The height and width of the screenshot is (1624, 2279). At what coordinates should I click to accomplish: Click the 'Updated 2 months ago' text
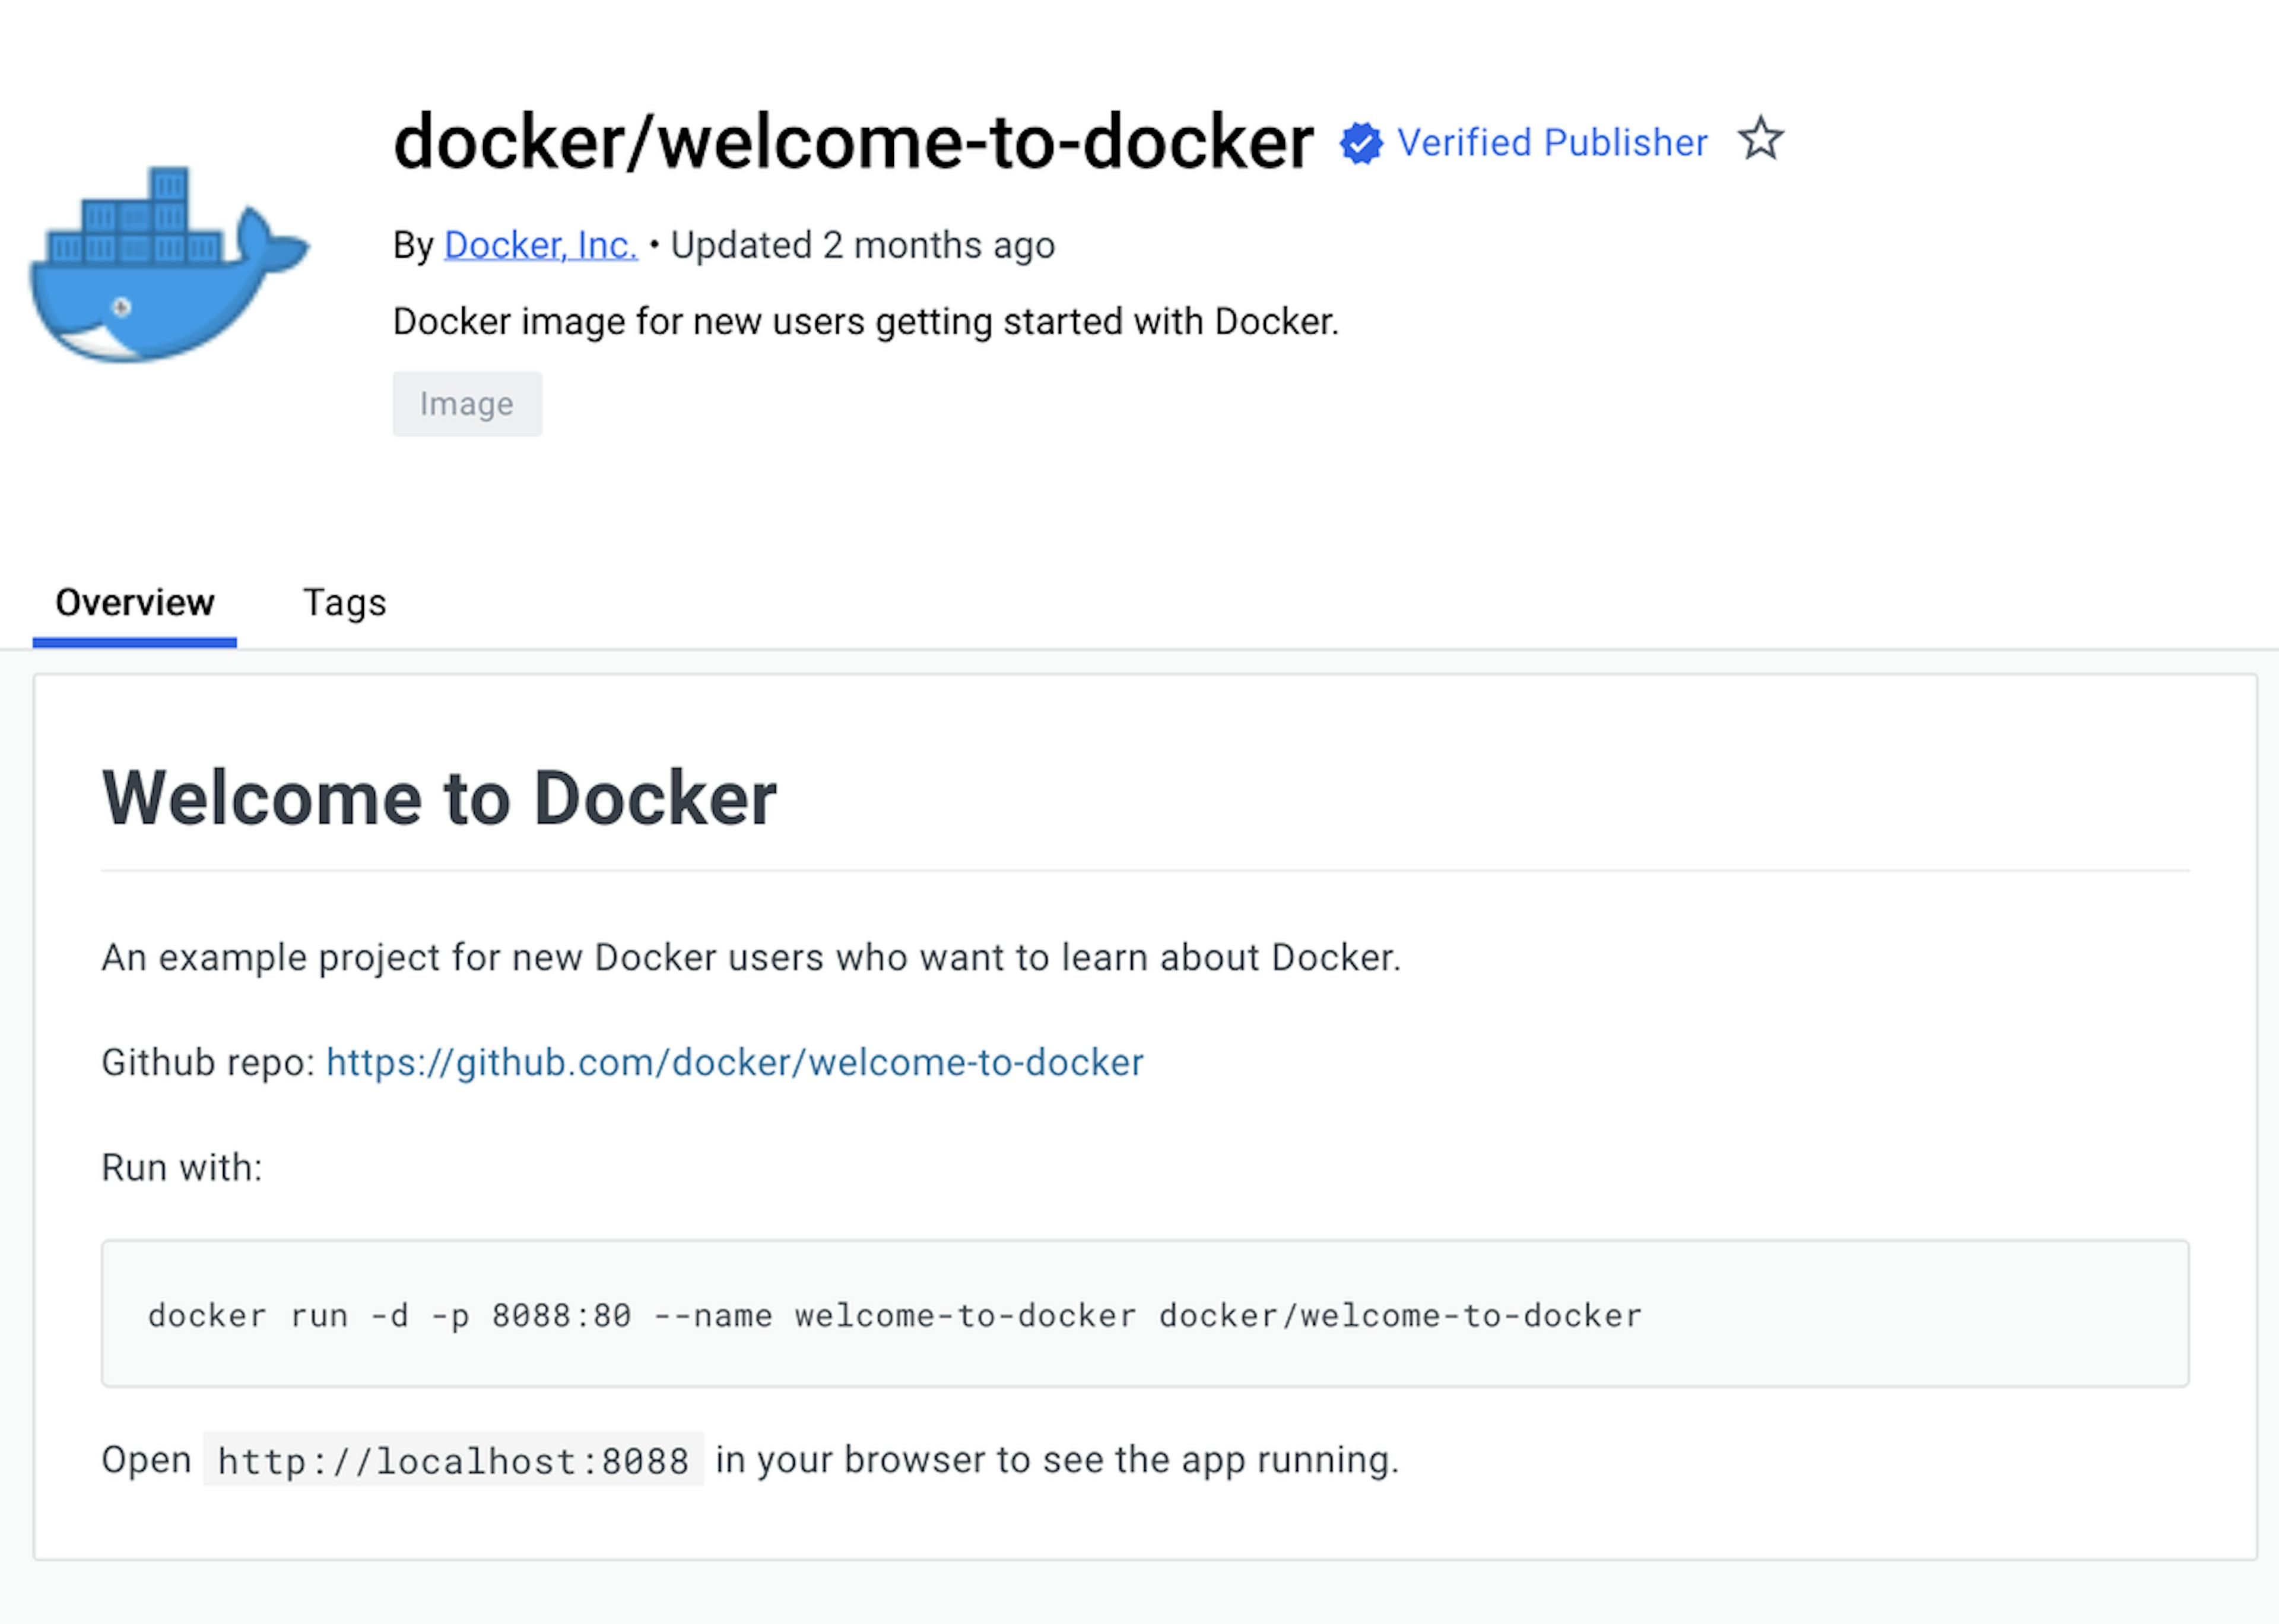[x=862, y=245]
